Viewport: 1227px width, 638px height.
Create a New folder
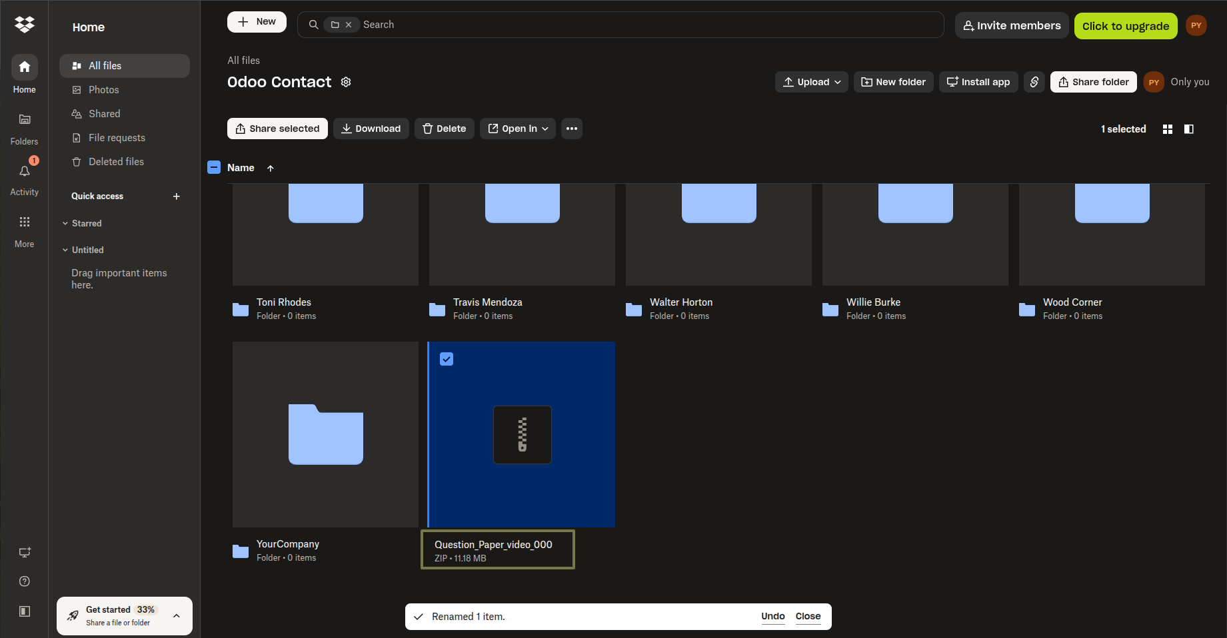[894, 82]
